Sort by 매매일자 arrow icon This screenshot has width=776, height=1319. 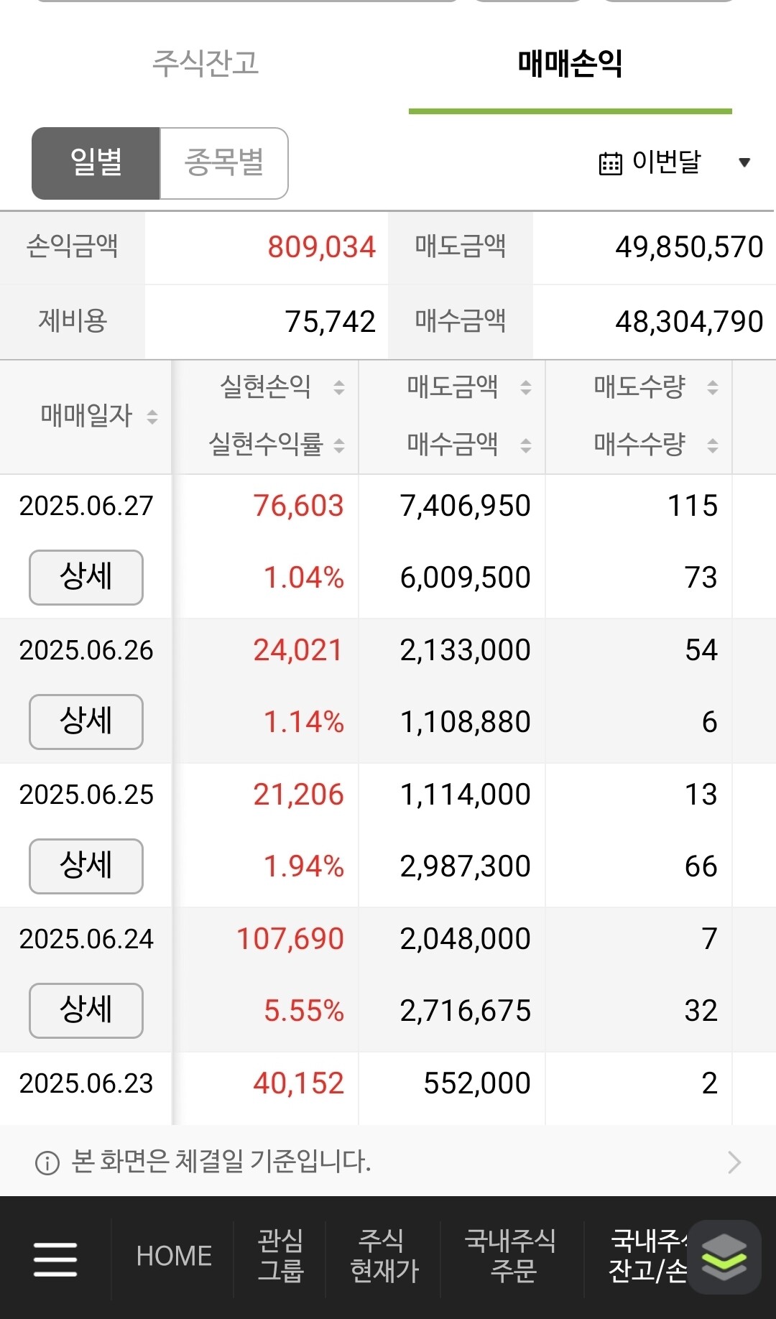(152, 417)
